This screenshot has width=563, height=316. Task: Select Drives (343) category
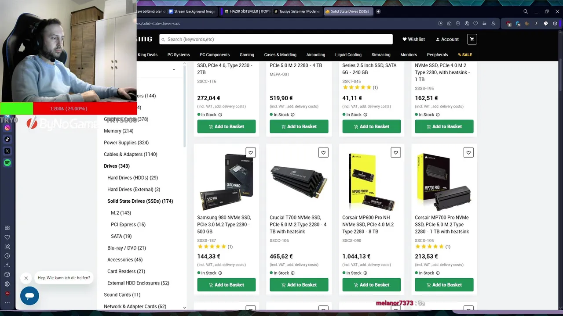coord(117,166)
